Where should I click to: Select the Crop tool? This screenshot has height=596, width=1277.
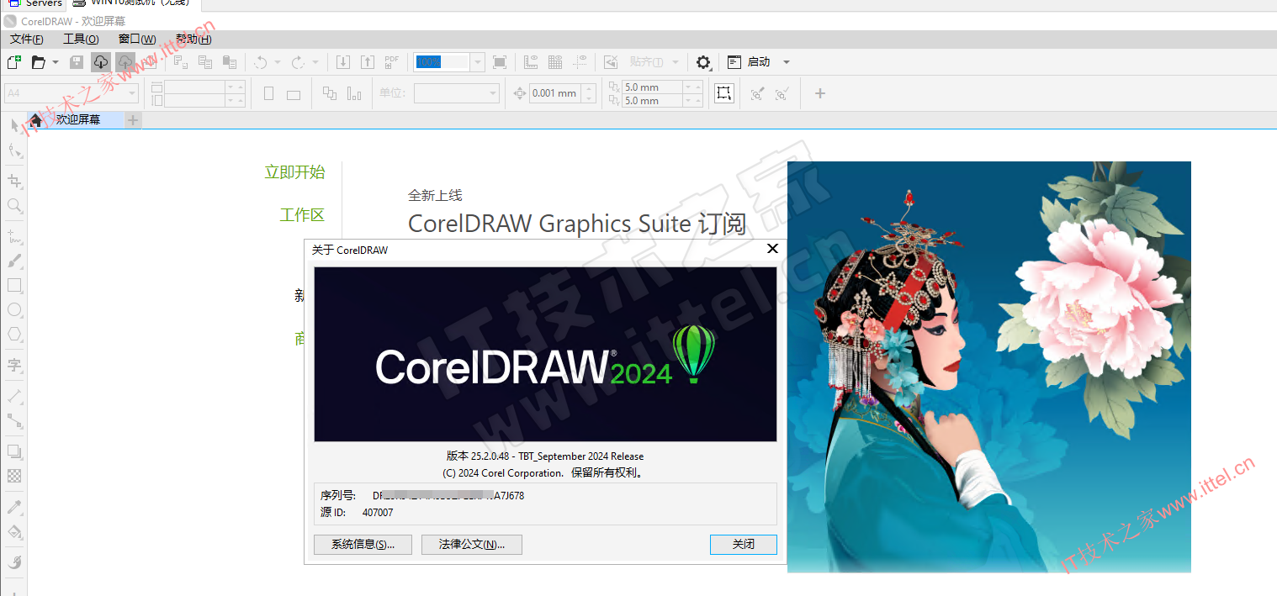coord(14,181)
